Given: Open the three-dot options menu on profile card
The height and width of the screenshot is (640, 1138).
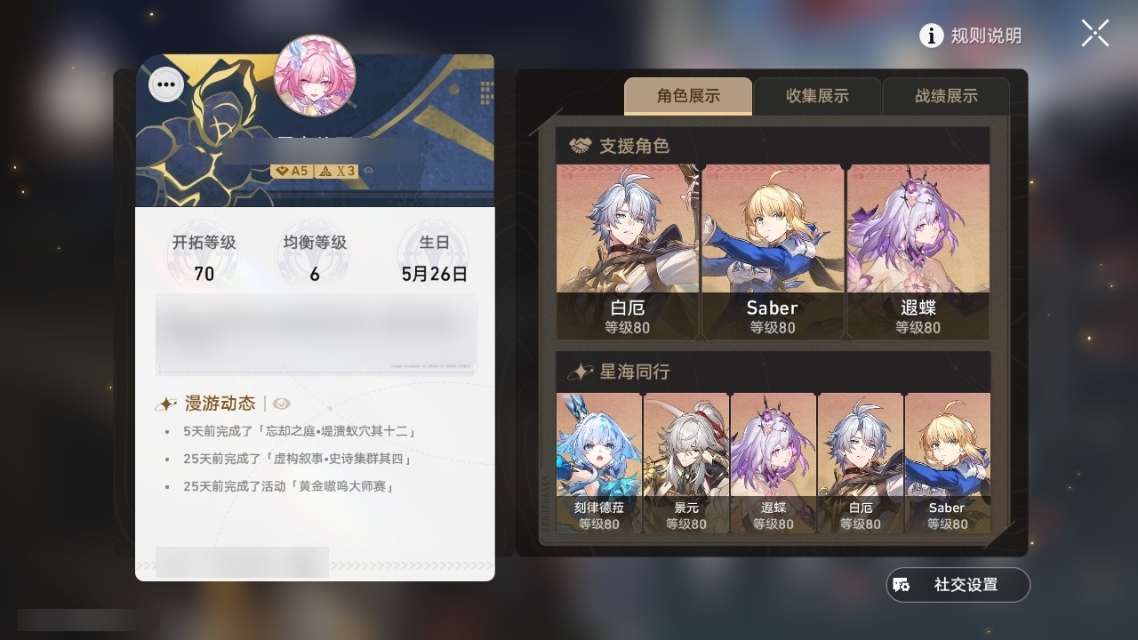Looking at the screenshot, I should (x=166, y=85).
